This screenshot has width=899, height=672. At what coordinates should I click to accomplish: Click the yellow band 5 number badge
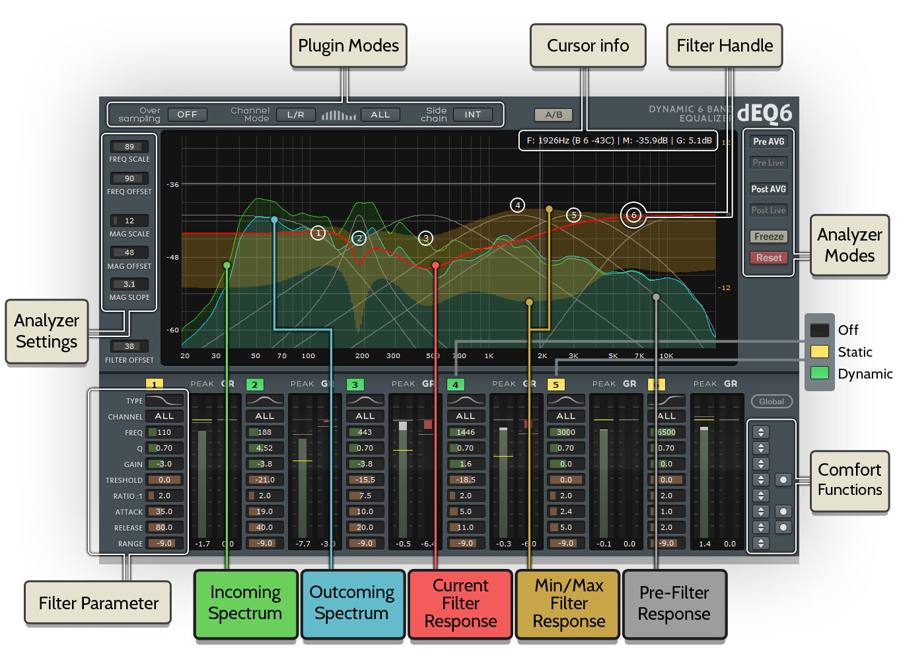[556, 384]
